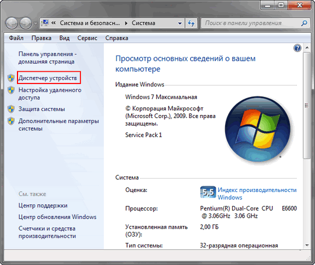Click the 5,5 performance score badge

tap(208, 192)
